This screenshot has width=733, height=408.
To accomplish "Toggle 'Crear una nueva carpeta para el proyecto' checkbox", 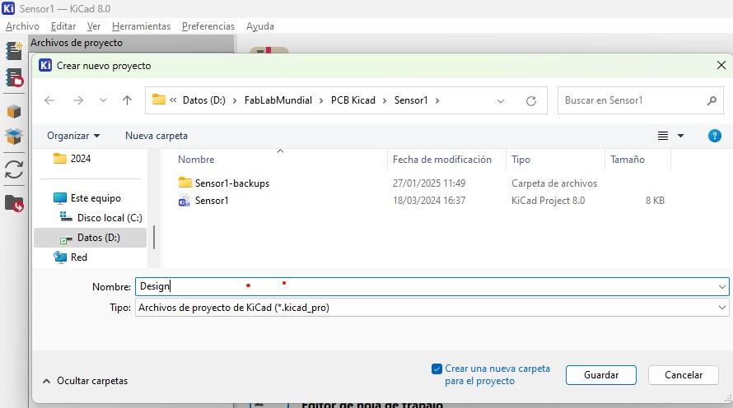I will tap(437, 369).
